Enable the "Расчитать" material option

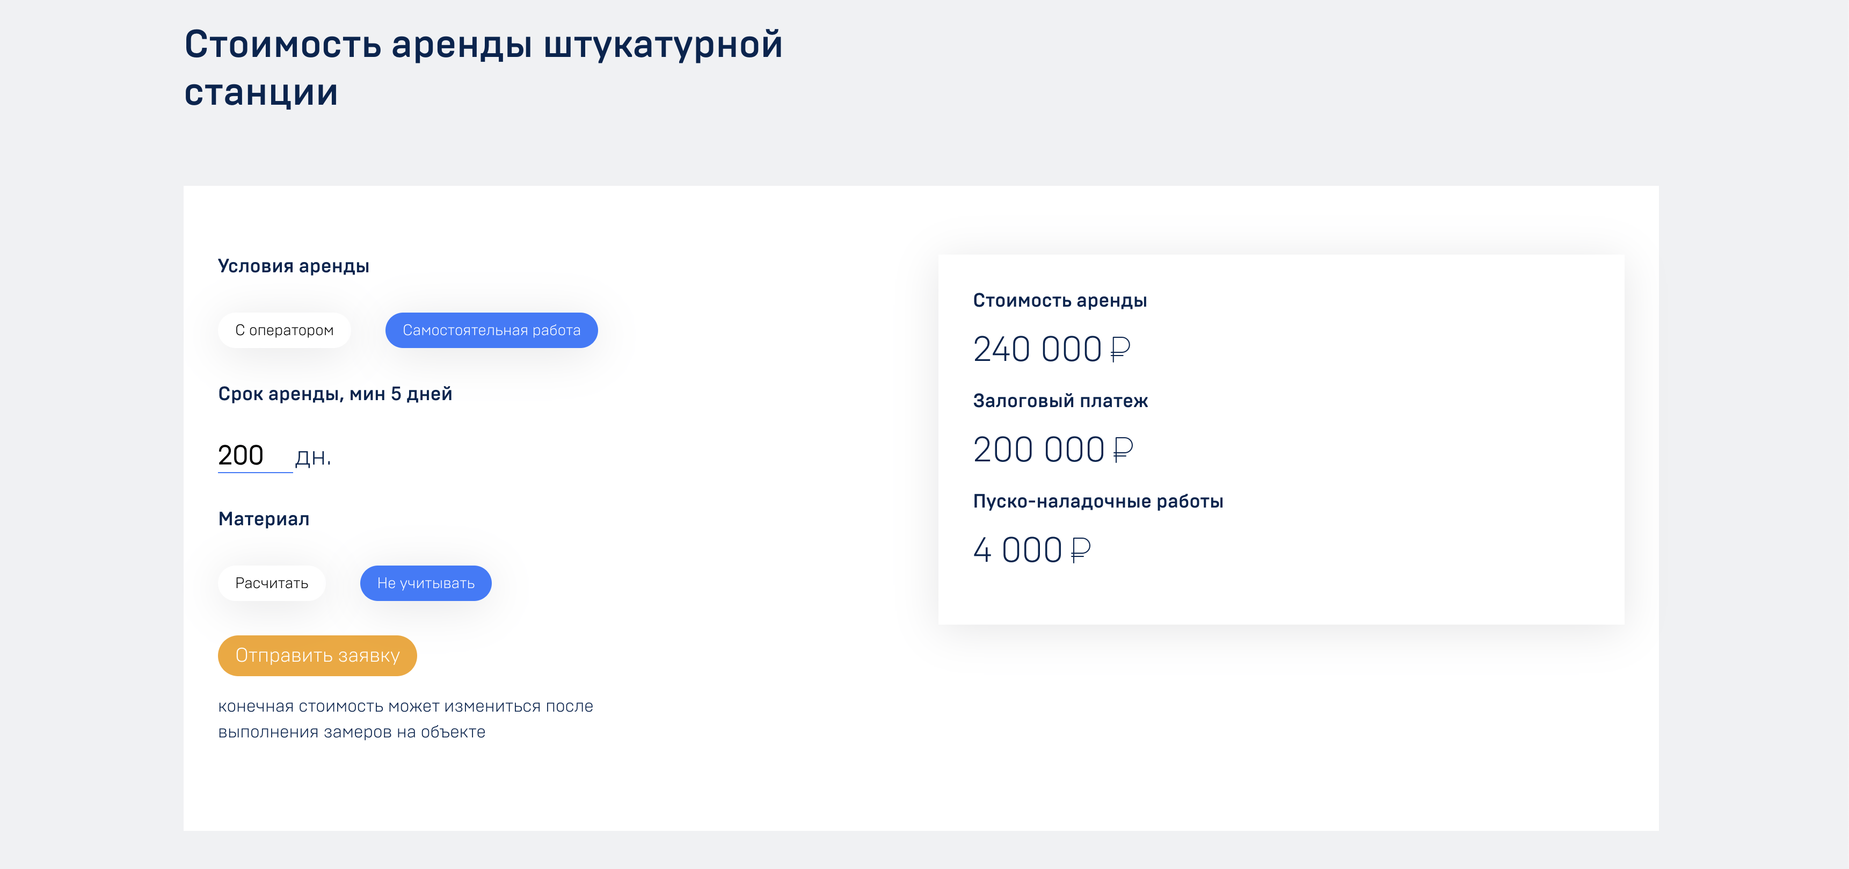pos(271,583)
